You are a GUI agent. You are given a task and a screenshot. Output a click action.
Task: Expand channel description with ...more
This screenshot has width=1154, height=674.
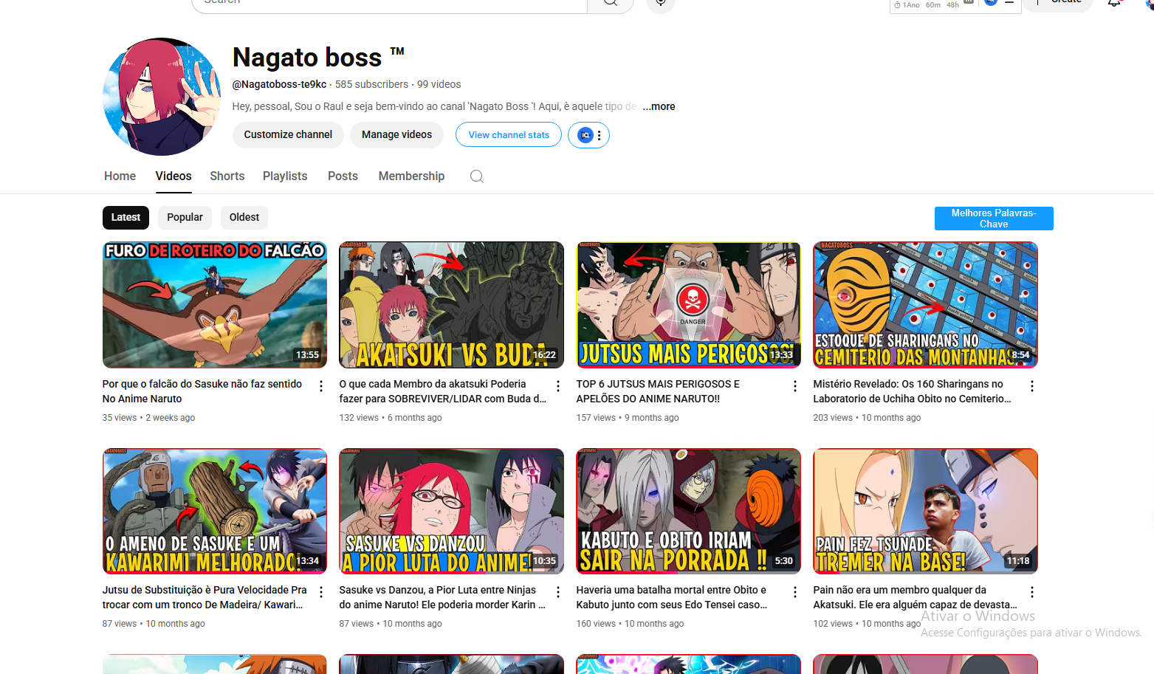tap(659, 106)
